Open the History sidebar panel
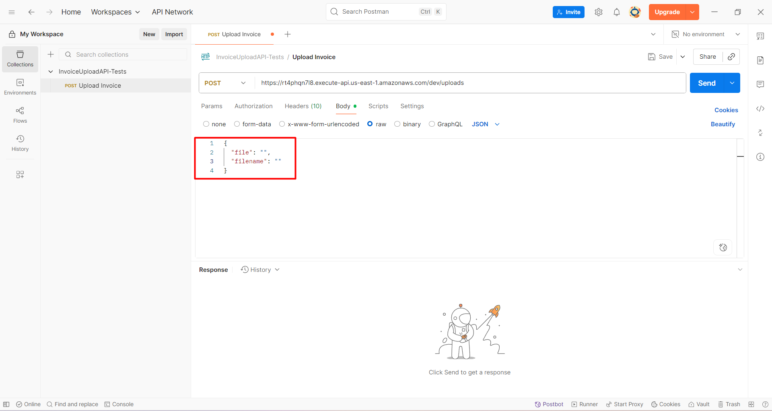The height and width of the screenshot is (411, 772). click(20, 143)
